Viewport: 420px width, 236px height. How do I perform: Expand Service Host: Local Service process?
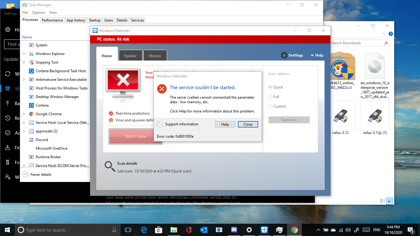(x=24, y=123)
